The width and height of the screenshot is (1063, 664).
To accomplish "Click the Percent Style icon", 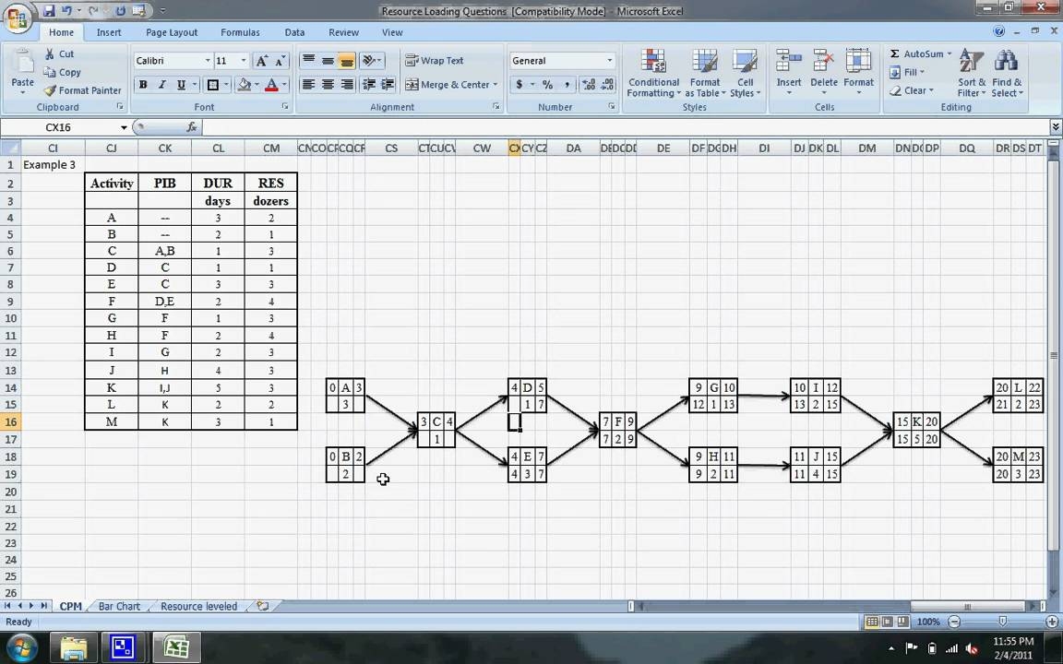I will (547, 85).
